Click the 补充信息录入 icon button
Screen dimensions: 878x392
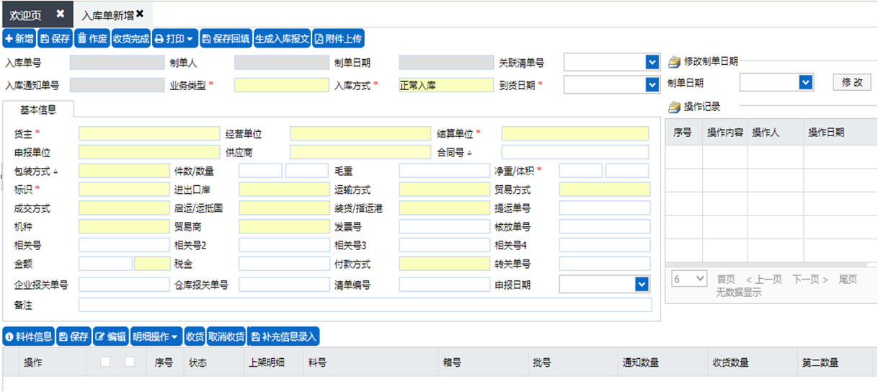(255, 337)
